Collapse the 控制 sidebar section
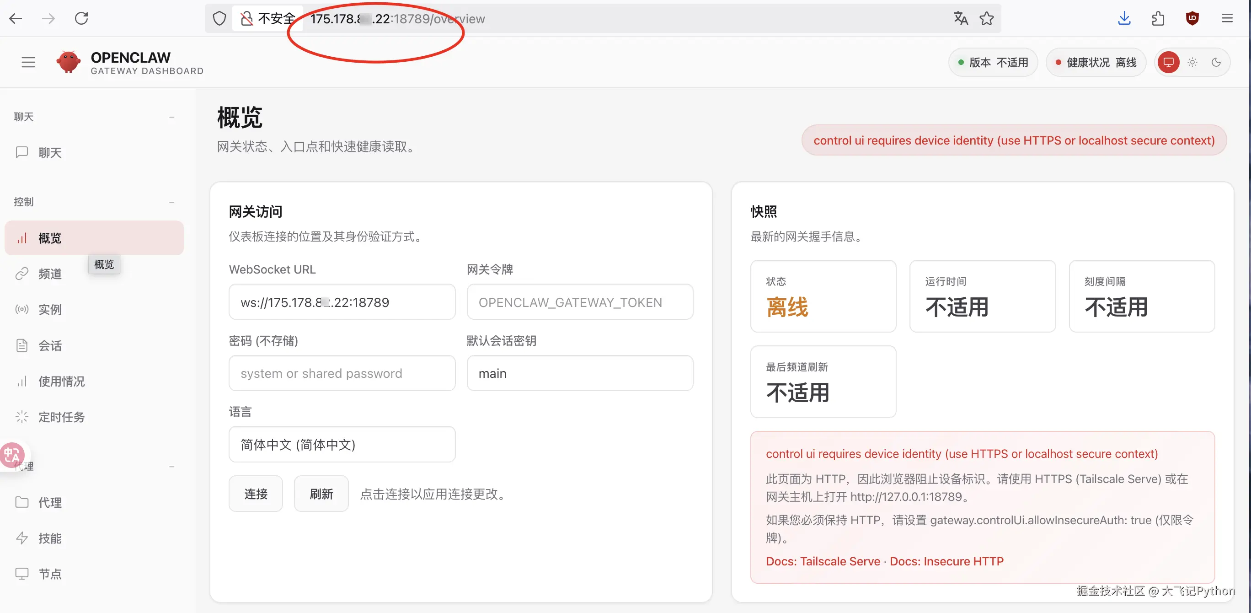1251x613 pixels. 171,202
